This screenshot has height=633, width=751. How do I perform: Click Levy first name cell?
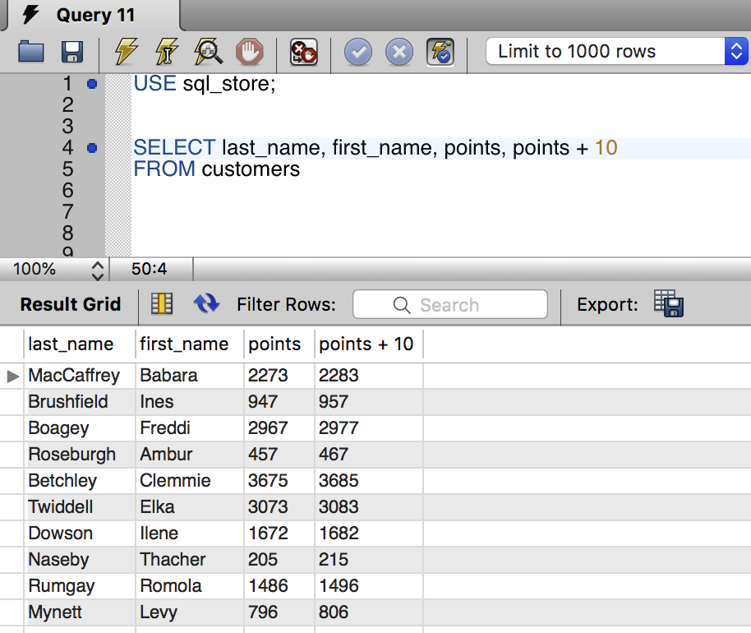pos(190,612)
